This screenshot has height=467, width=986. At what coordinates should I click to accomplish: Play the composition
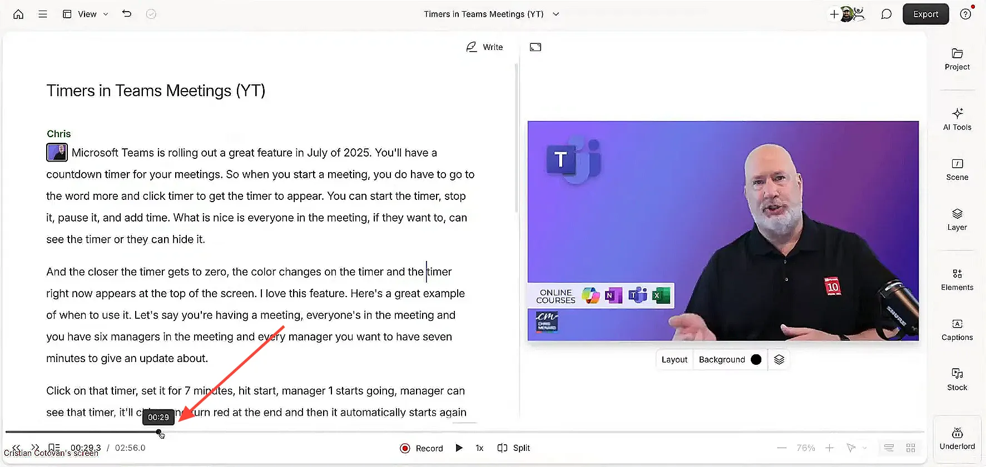(x=459, y=448)
